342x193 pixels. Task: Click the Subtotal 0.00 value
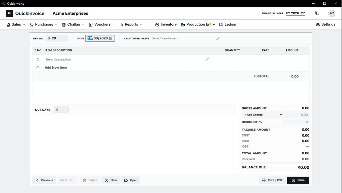pos(295,76)
